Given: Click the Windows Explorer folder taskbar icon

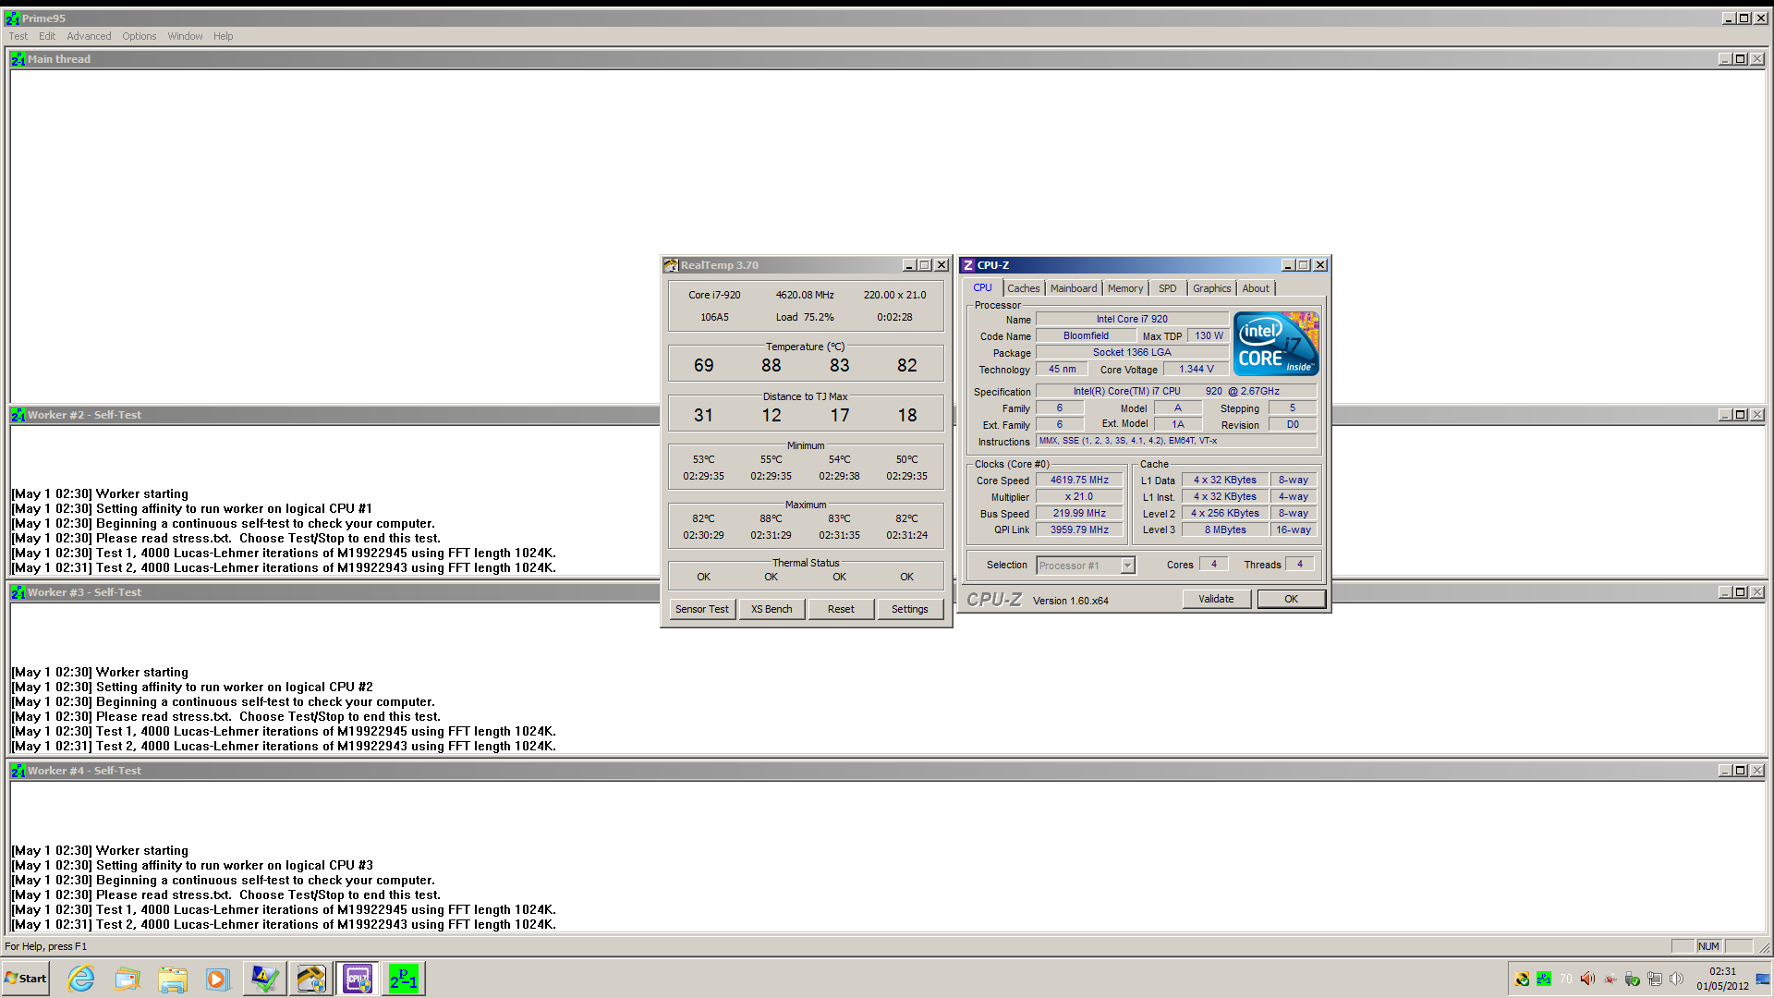Looking at the screenshot, I should (173, 979).
